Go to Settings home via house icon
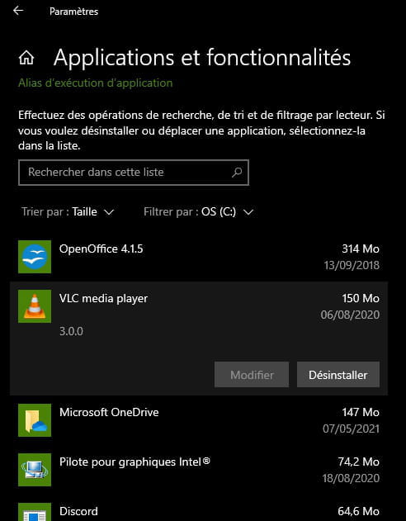This screenshot has height=521, width=406. click(26, 58)
